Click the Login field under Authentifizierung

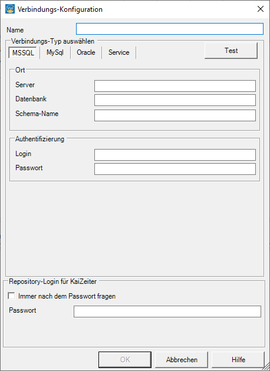click(x=175, y=155)
